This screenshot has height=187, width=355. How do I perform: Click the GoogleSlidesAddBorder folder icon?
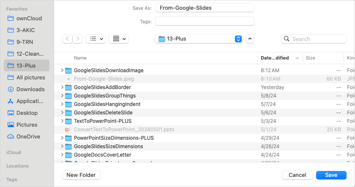[68, 87]
